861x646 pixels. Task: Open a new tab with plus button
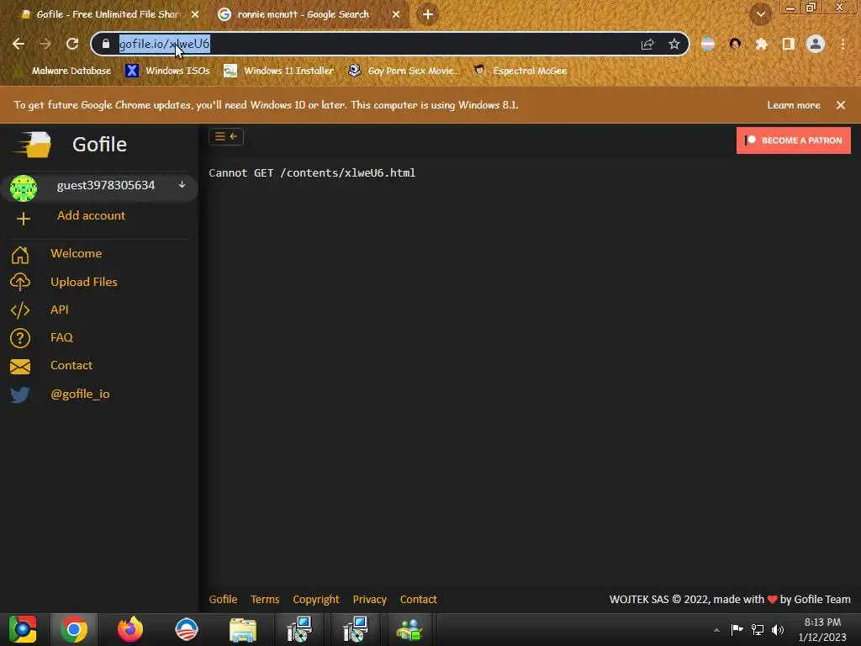pyautogui.click(x=428, y=14)
